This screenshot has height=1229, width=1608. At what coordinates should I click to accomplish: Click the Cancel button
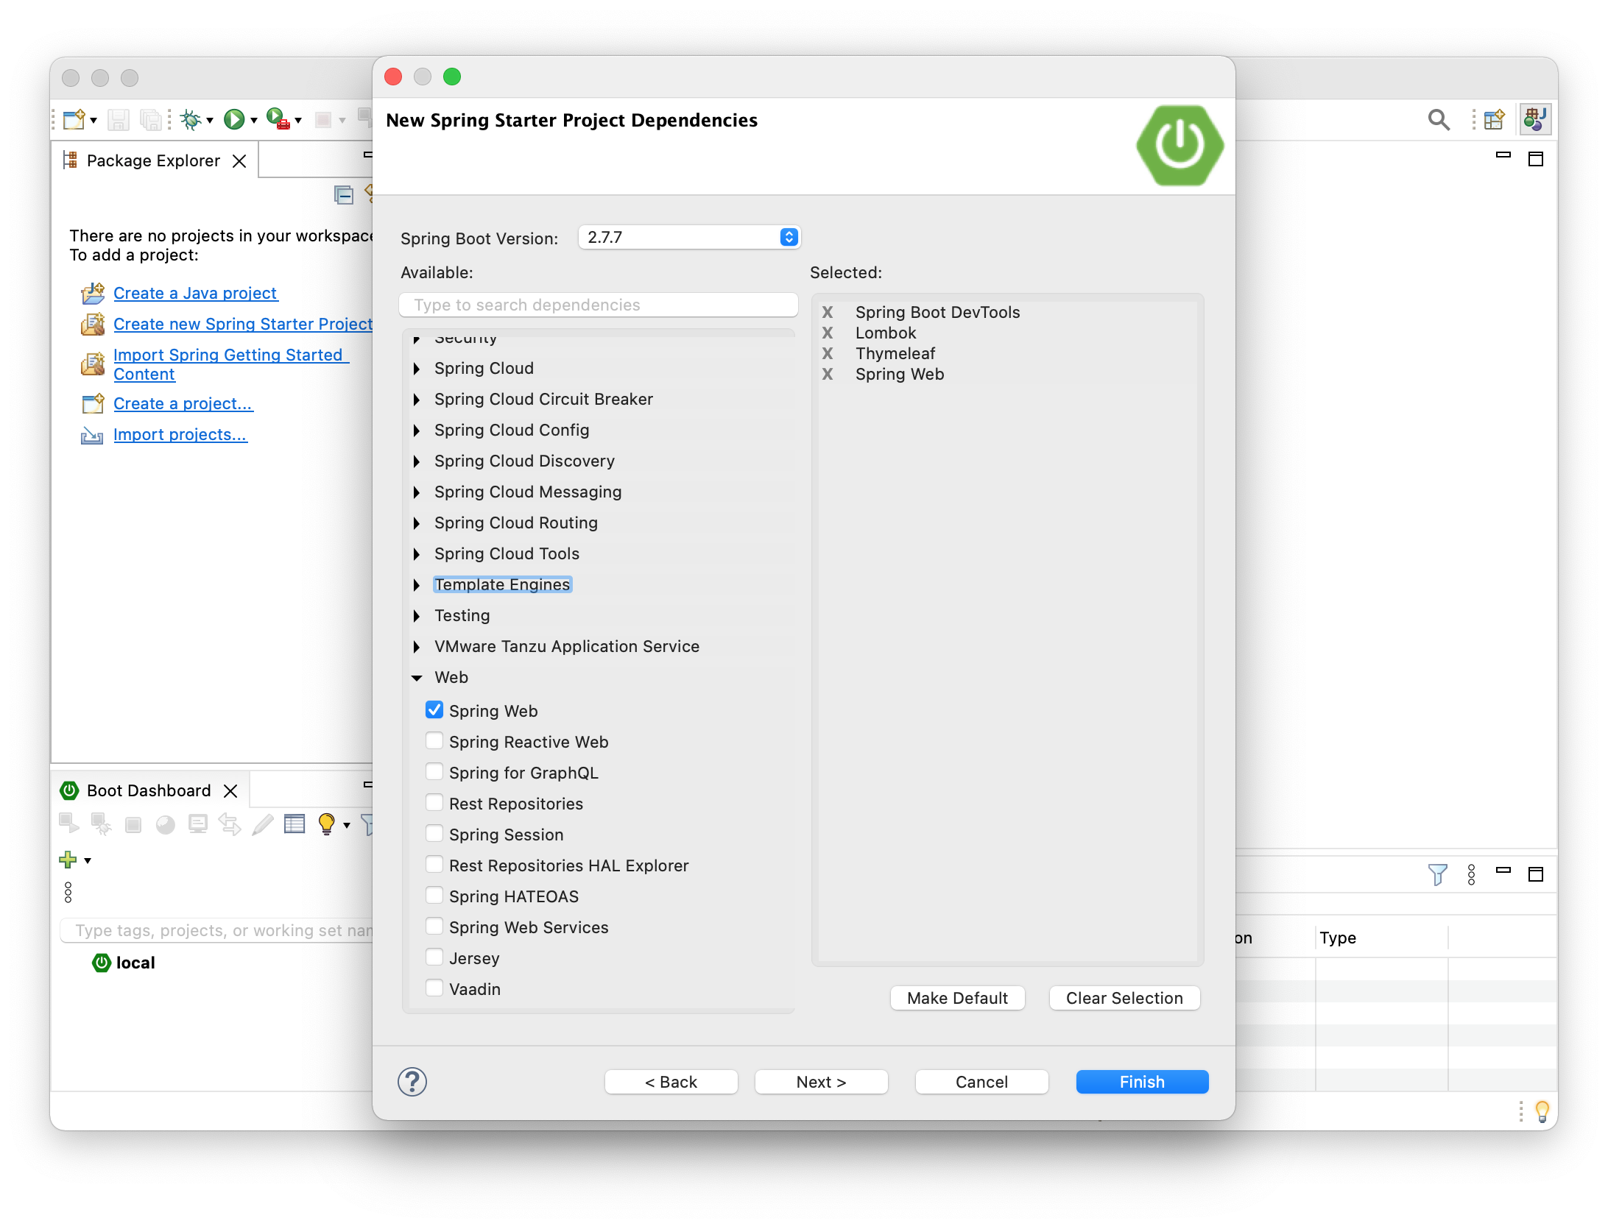pyautogui.click(x=981, y=1082)
